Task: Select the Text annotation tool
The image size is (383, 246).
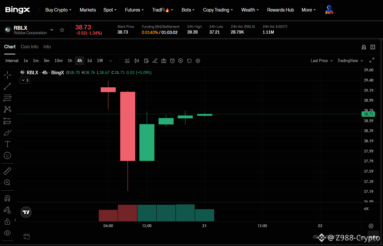Action: 7,144
